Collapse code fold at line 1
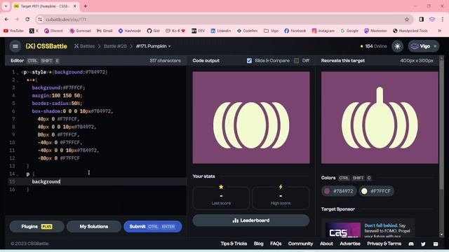The width and height of the screenshot is (449, 252). tap(18, 72)
